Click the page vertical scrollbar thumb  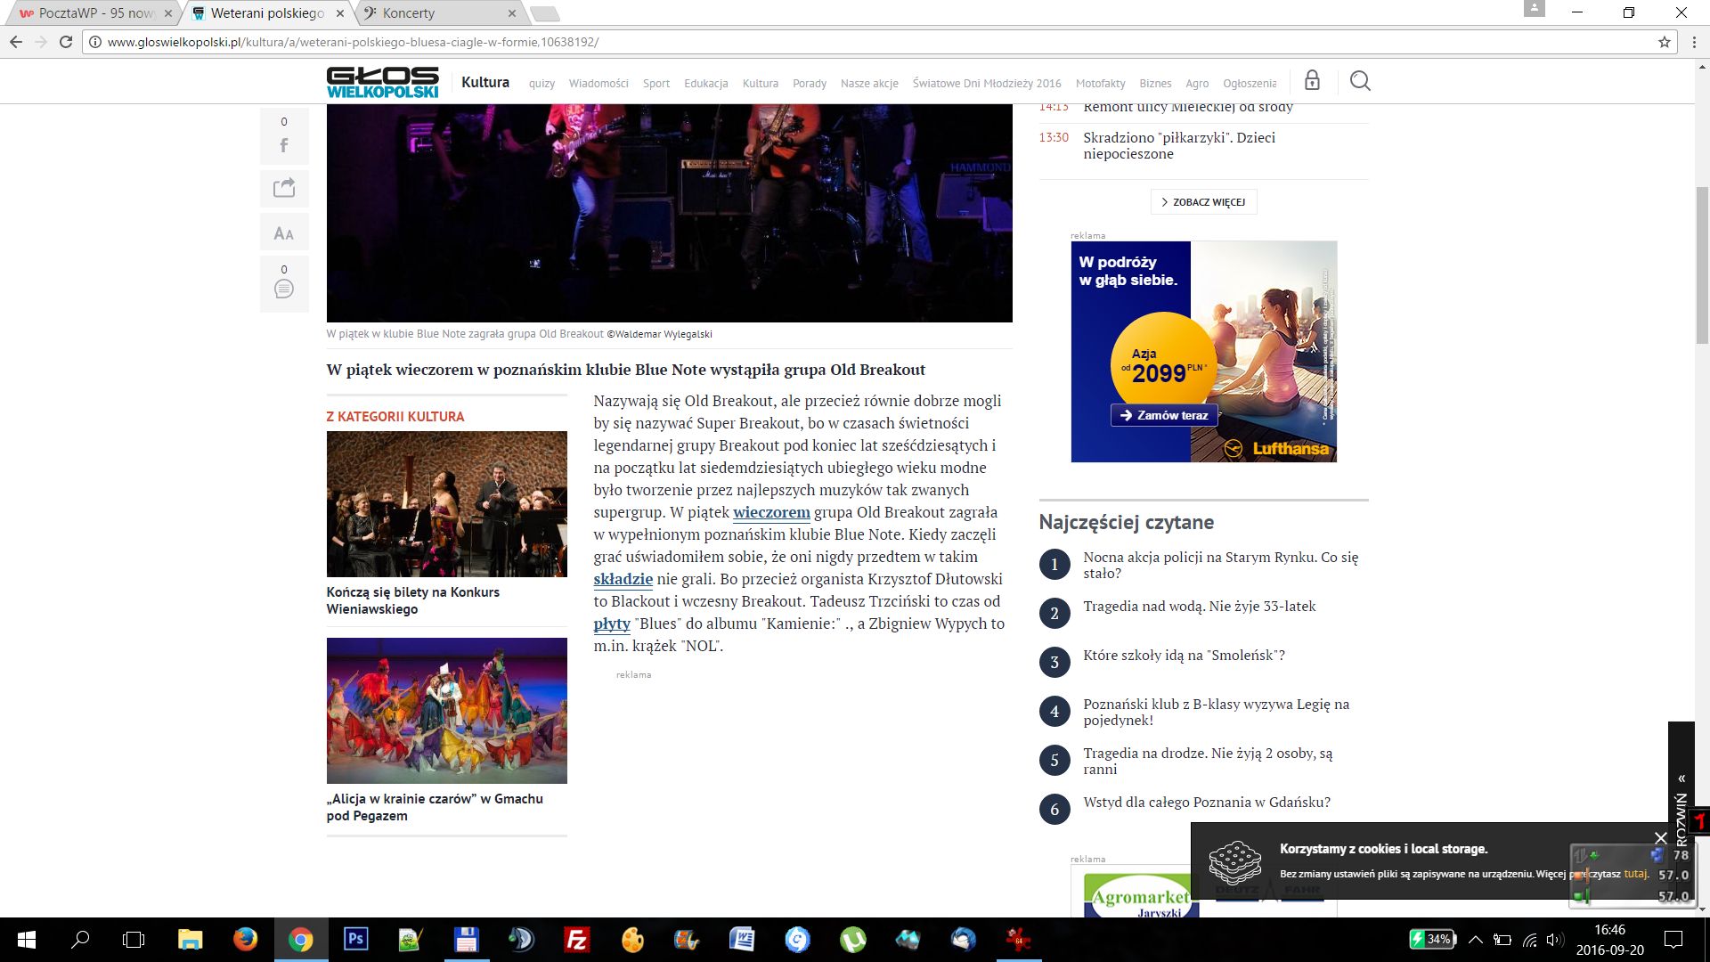coord(1702,265)
